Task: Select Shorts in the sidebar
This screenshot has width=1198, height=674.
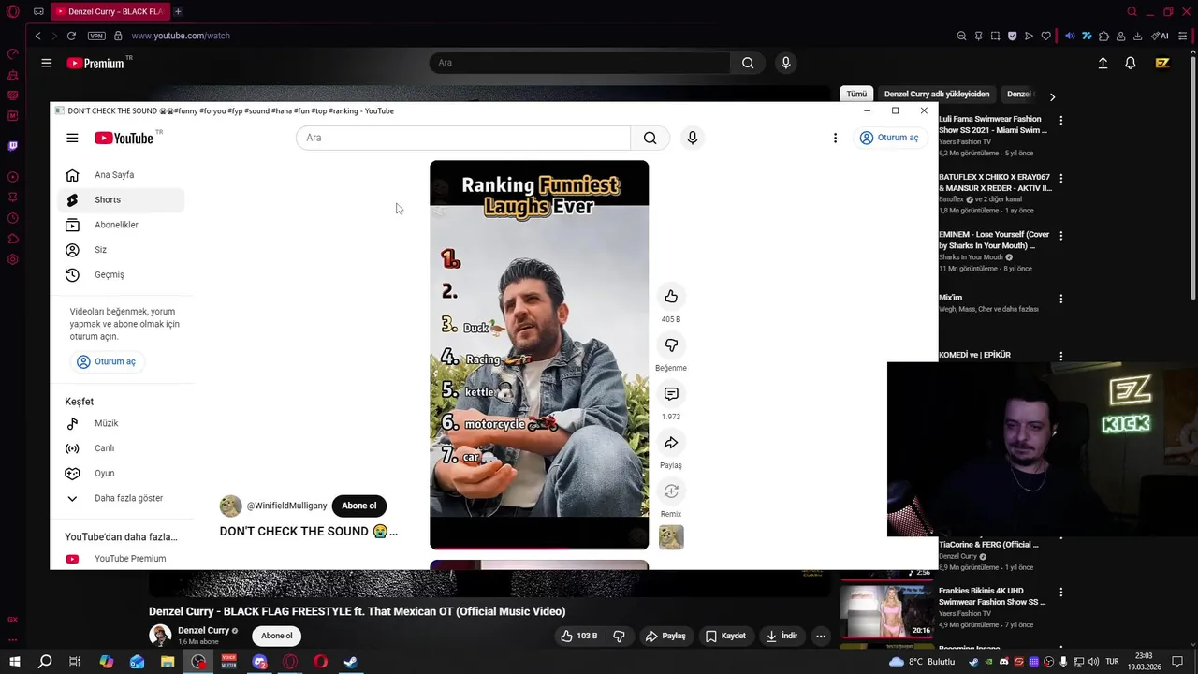Action: pos(121,199)
